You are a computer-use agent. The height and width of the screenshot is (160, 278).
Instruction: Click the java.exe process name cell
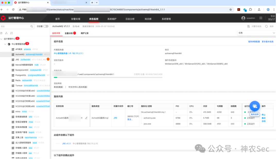pos(147,124)
